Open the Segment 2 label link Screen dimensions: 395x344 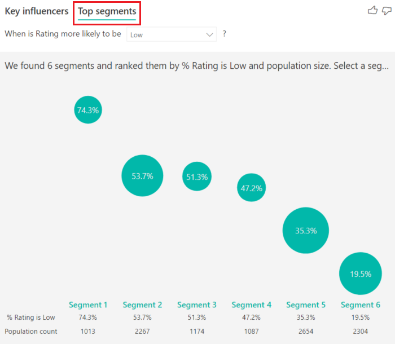pyautogui.click(x=142, y=305)
